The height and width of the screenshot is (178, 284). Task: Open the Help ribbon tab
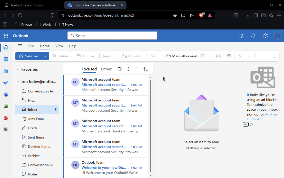(x=72, y=46)
